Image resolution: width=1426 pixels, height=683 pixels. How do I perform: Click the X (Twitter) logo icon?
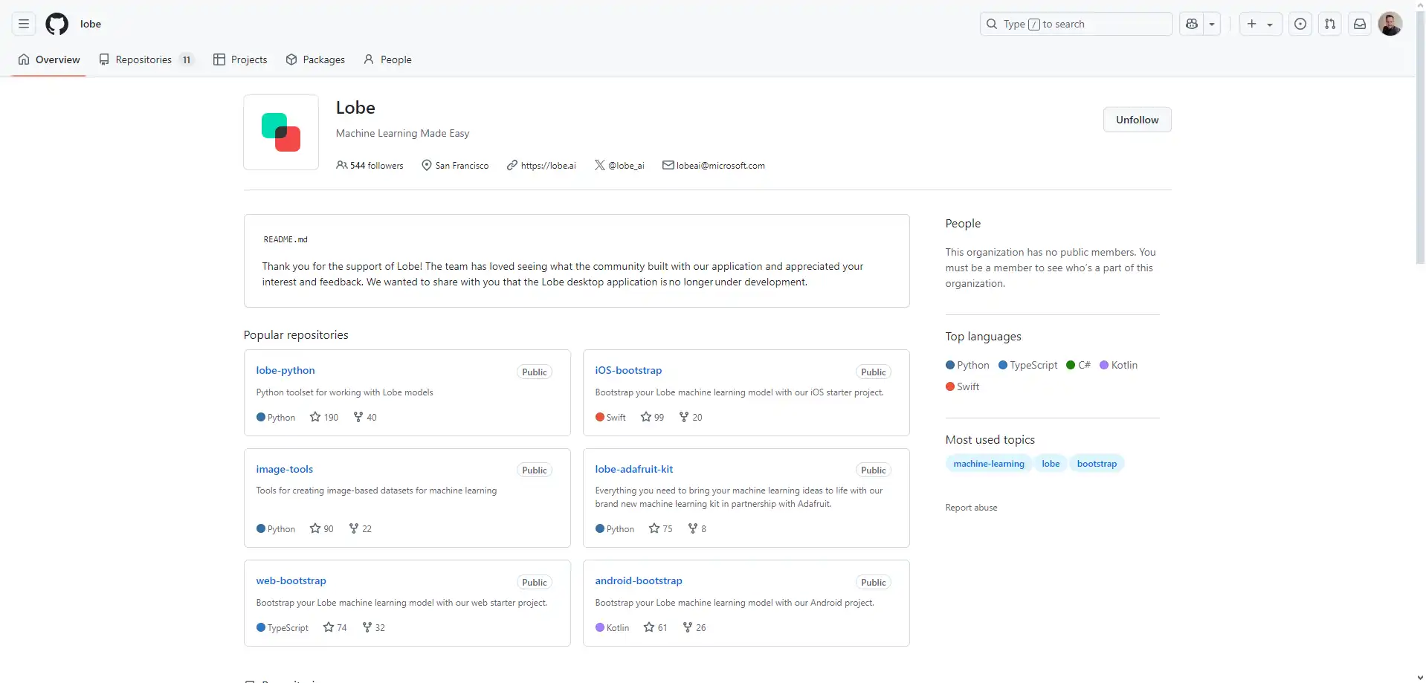tap(599, 165)
